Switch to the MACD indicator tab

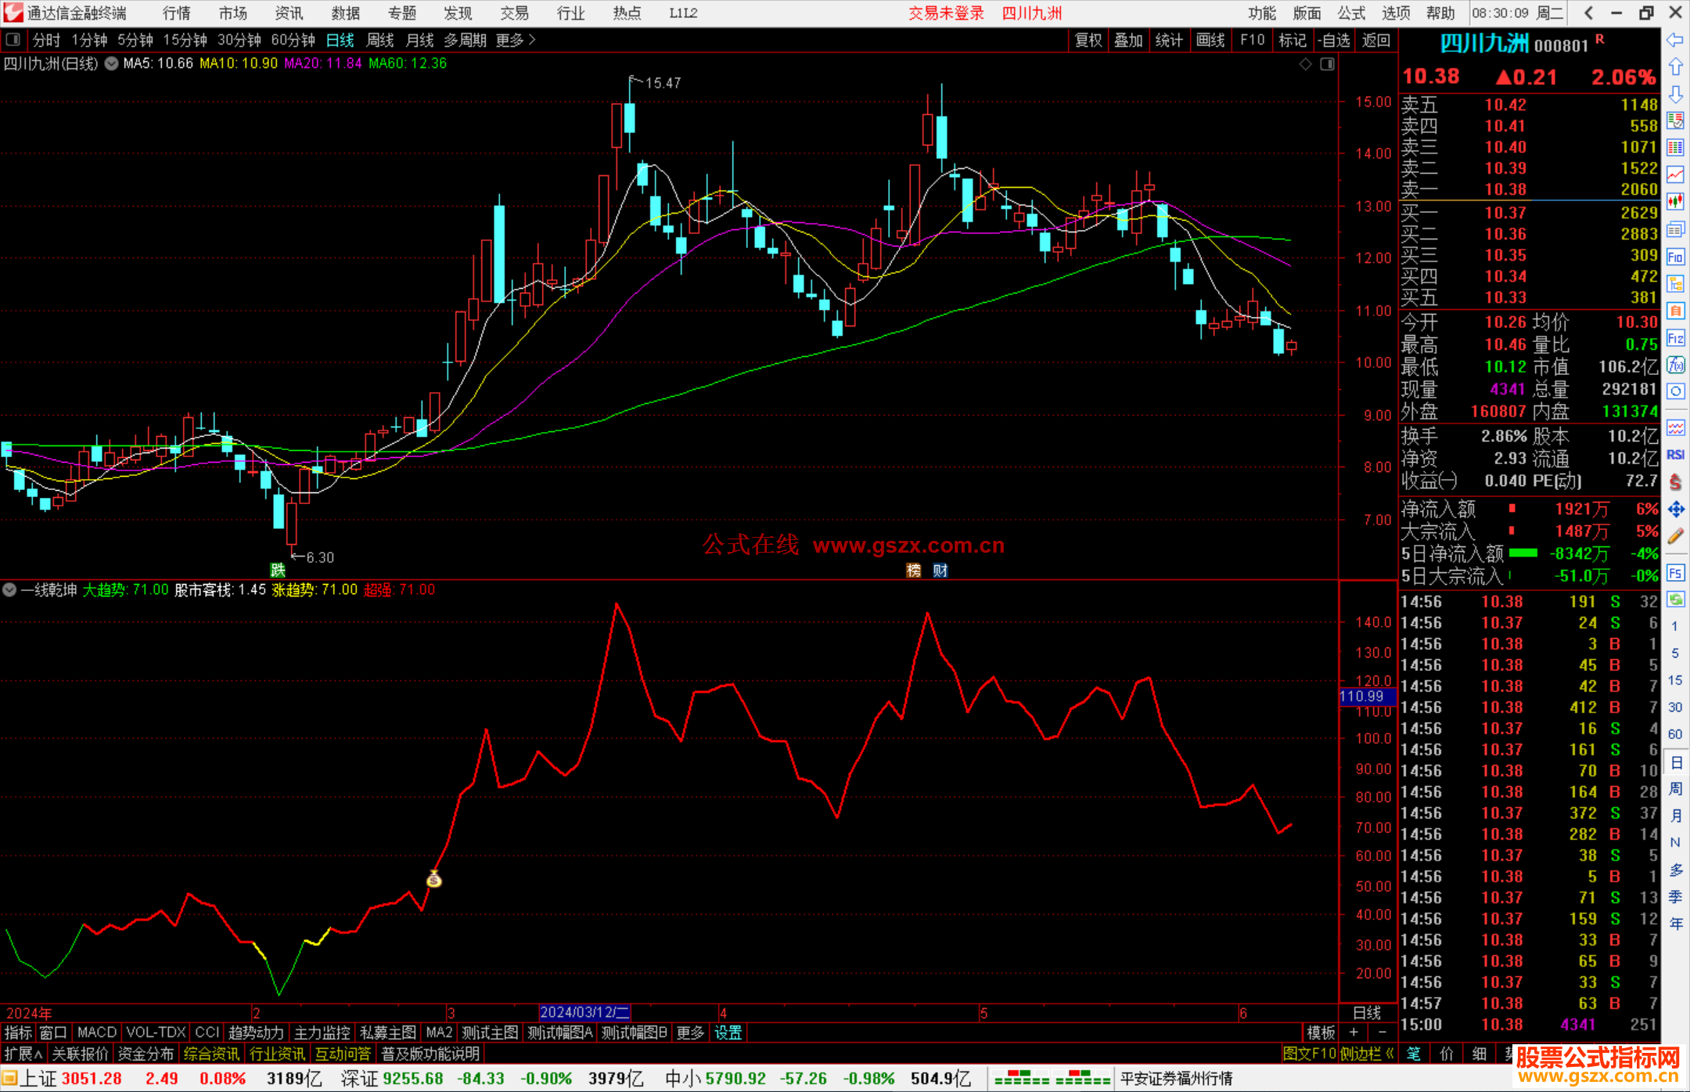tap(96, 1033)
